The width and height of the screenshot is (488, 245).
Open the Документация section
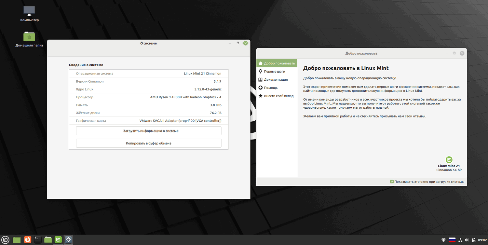277,79
